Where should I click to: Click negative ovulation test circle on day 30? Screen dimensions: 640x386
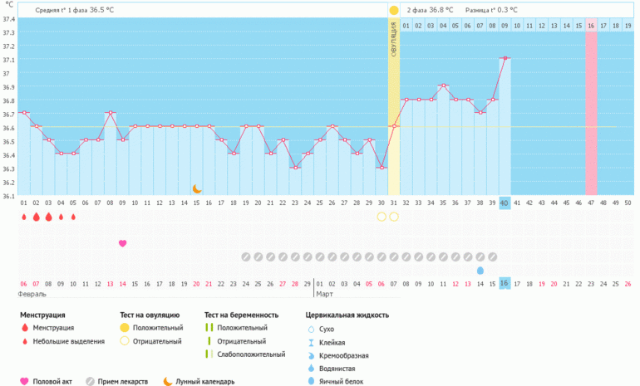pos(382,217)
